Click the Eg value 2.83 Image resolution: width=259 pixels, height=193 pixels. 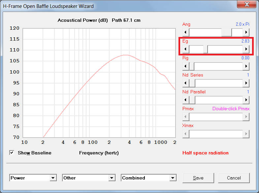[x=245, y=41]
